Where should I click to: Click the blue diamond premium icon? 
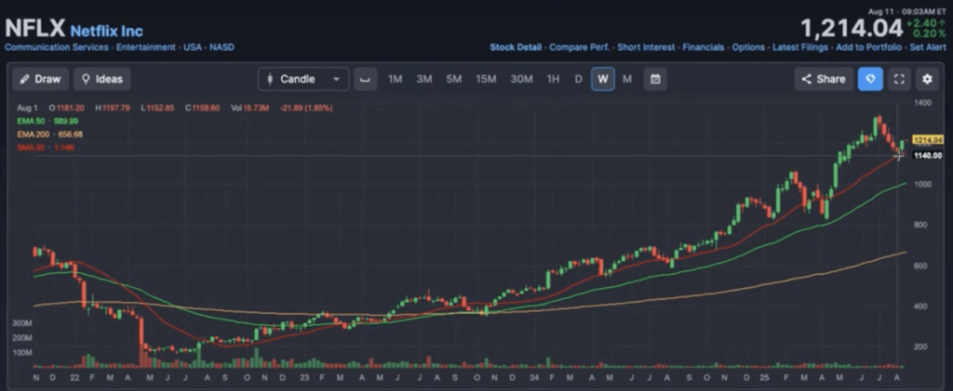[870, 79]
